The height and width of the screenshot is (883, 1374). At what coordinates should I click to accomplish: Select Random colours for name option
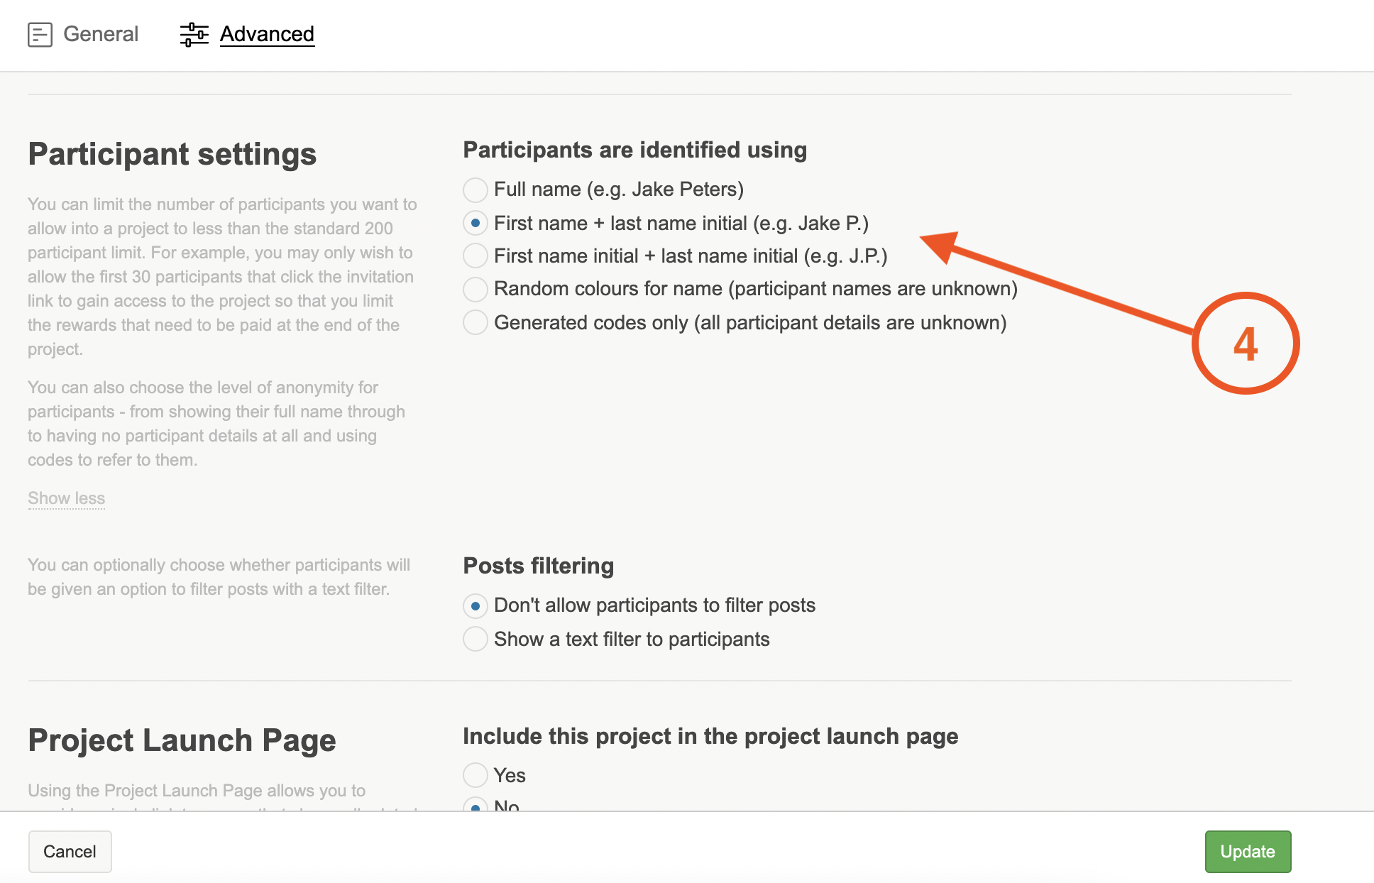(x=476, y=289)
